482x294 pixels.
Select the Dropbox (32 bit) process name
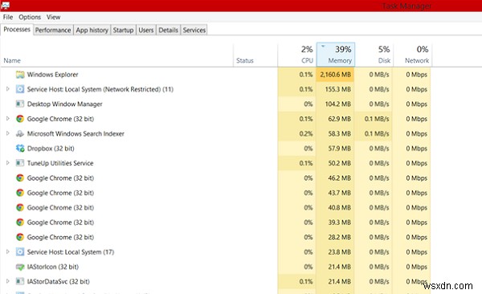[51, 149]
